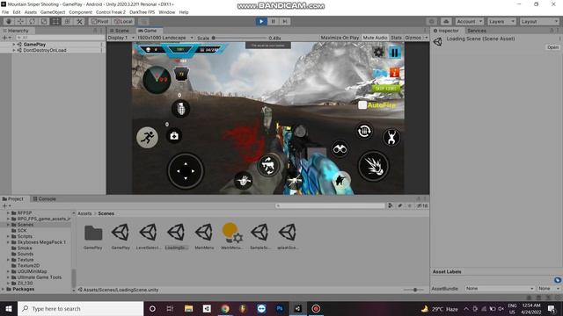
Task: Open the Display 1 dropdown
Action: [121, 38]
